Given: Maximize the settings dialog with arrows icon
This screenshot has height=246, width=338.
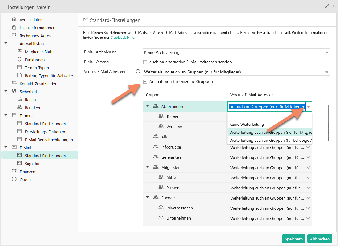Looking at the screenshot, I should click(x=327, y=6).
